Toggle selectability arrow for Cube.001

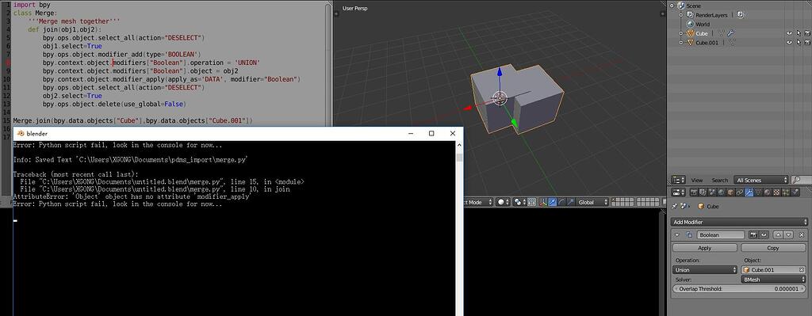tap(799, 43)
